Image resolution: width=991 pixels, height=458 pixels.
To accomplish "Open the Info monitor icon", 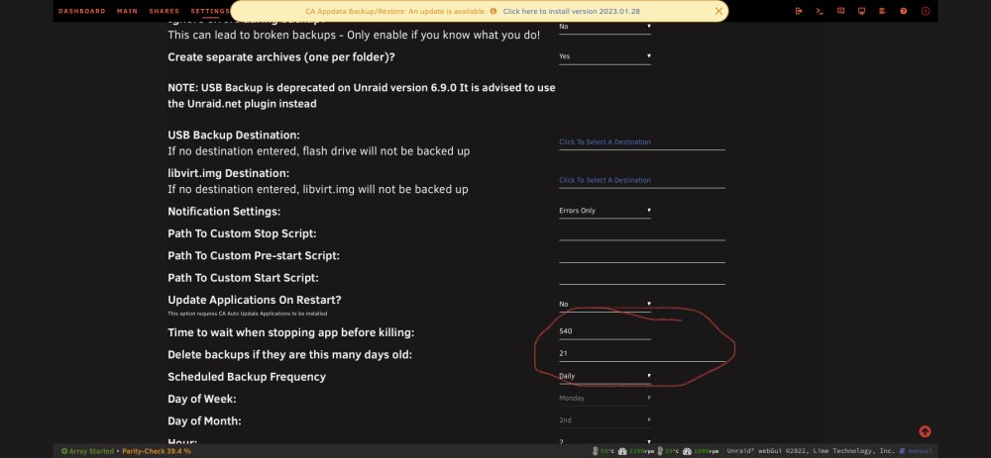I will (861, 11).
